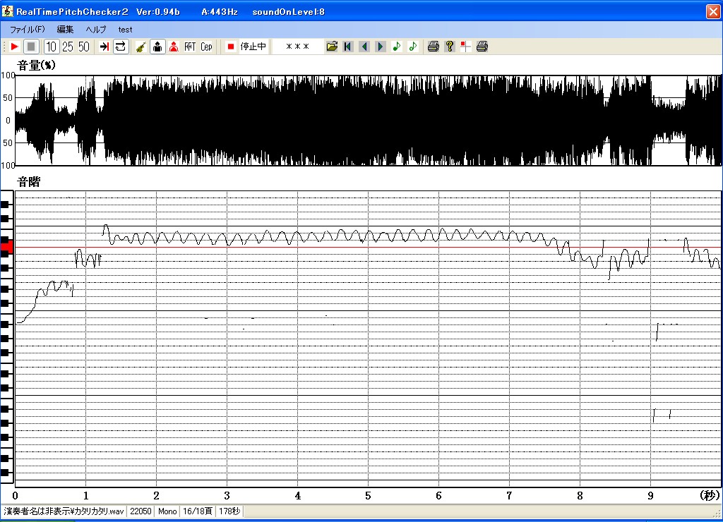Click the 音階 panel label
The height and width of the screenshot is (522, 723).
(28, 181)
